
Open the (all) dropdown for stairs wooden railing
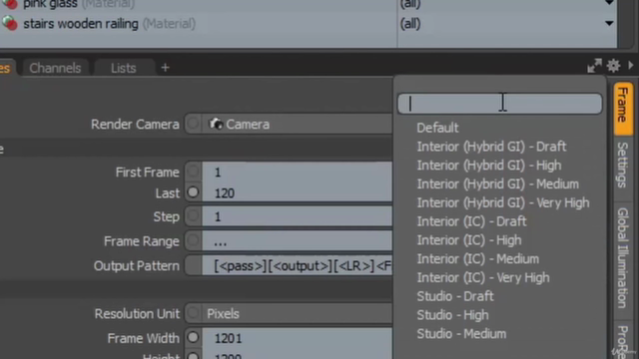507,24
